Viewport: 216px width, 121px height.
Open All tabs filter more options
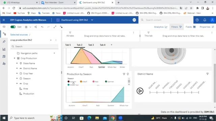[133, 33]
